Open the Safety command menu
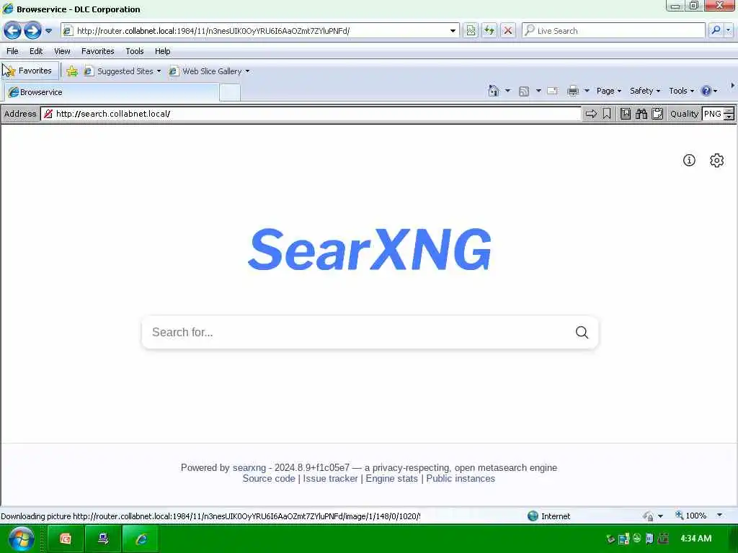The width and height of the screenshot is (738, 553). (x=645, y=91)
